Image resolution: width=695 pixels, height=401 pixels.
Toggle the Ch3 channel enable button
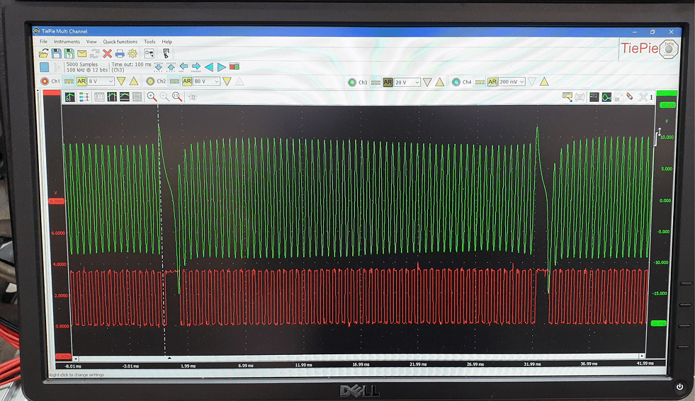(x=352, y=82)
